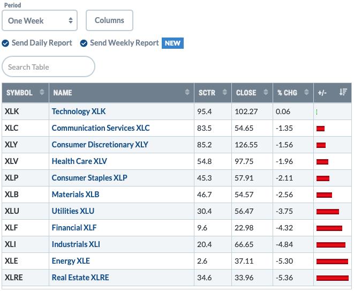The height and width of the screenshot is (291, 354).
Task: Open the Health Care XLV link
Action: coord(79,161)
